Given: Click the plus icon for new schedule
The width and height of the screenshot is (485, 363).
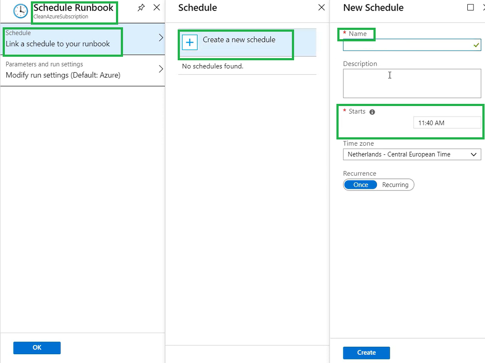Looking at the screenshot, I should point(190,42).
